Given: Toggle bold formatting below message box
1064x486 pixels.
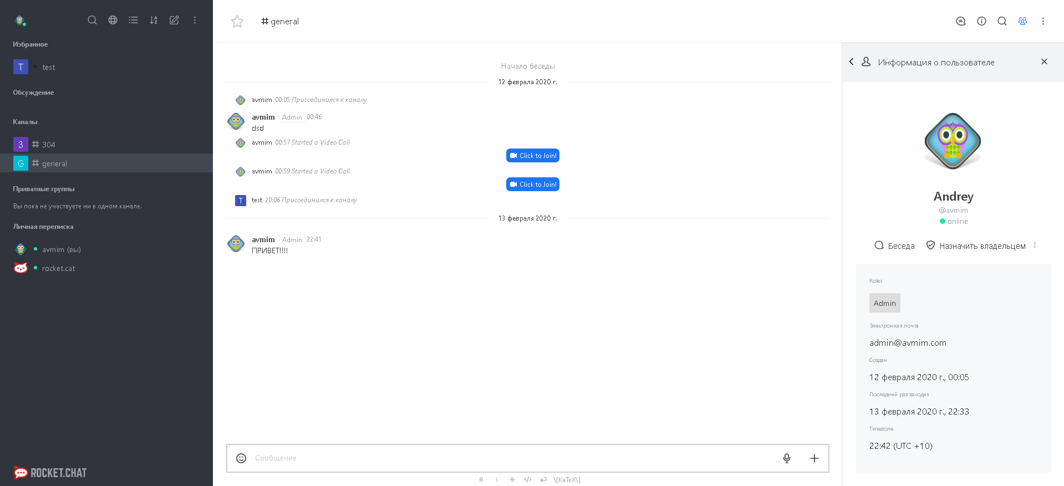Looking at the screenshot, I should [x=481, y=480].
